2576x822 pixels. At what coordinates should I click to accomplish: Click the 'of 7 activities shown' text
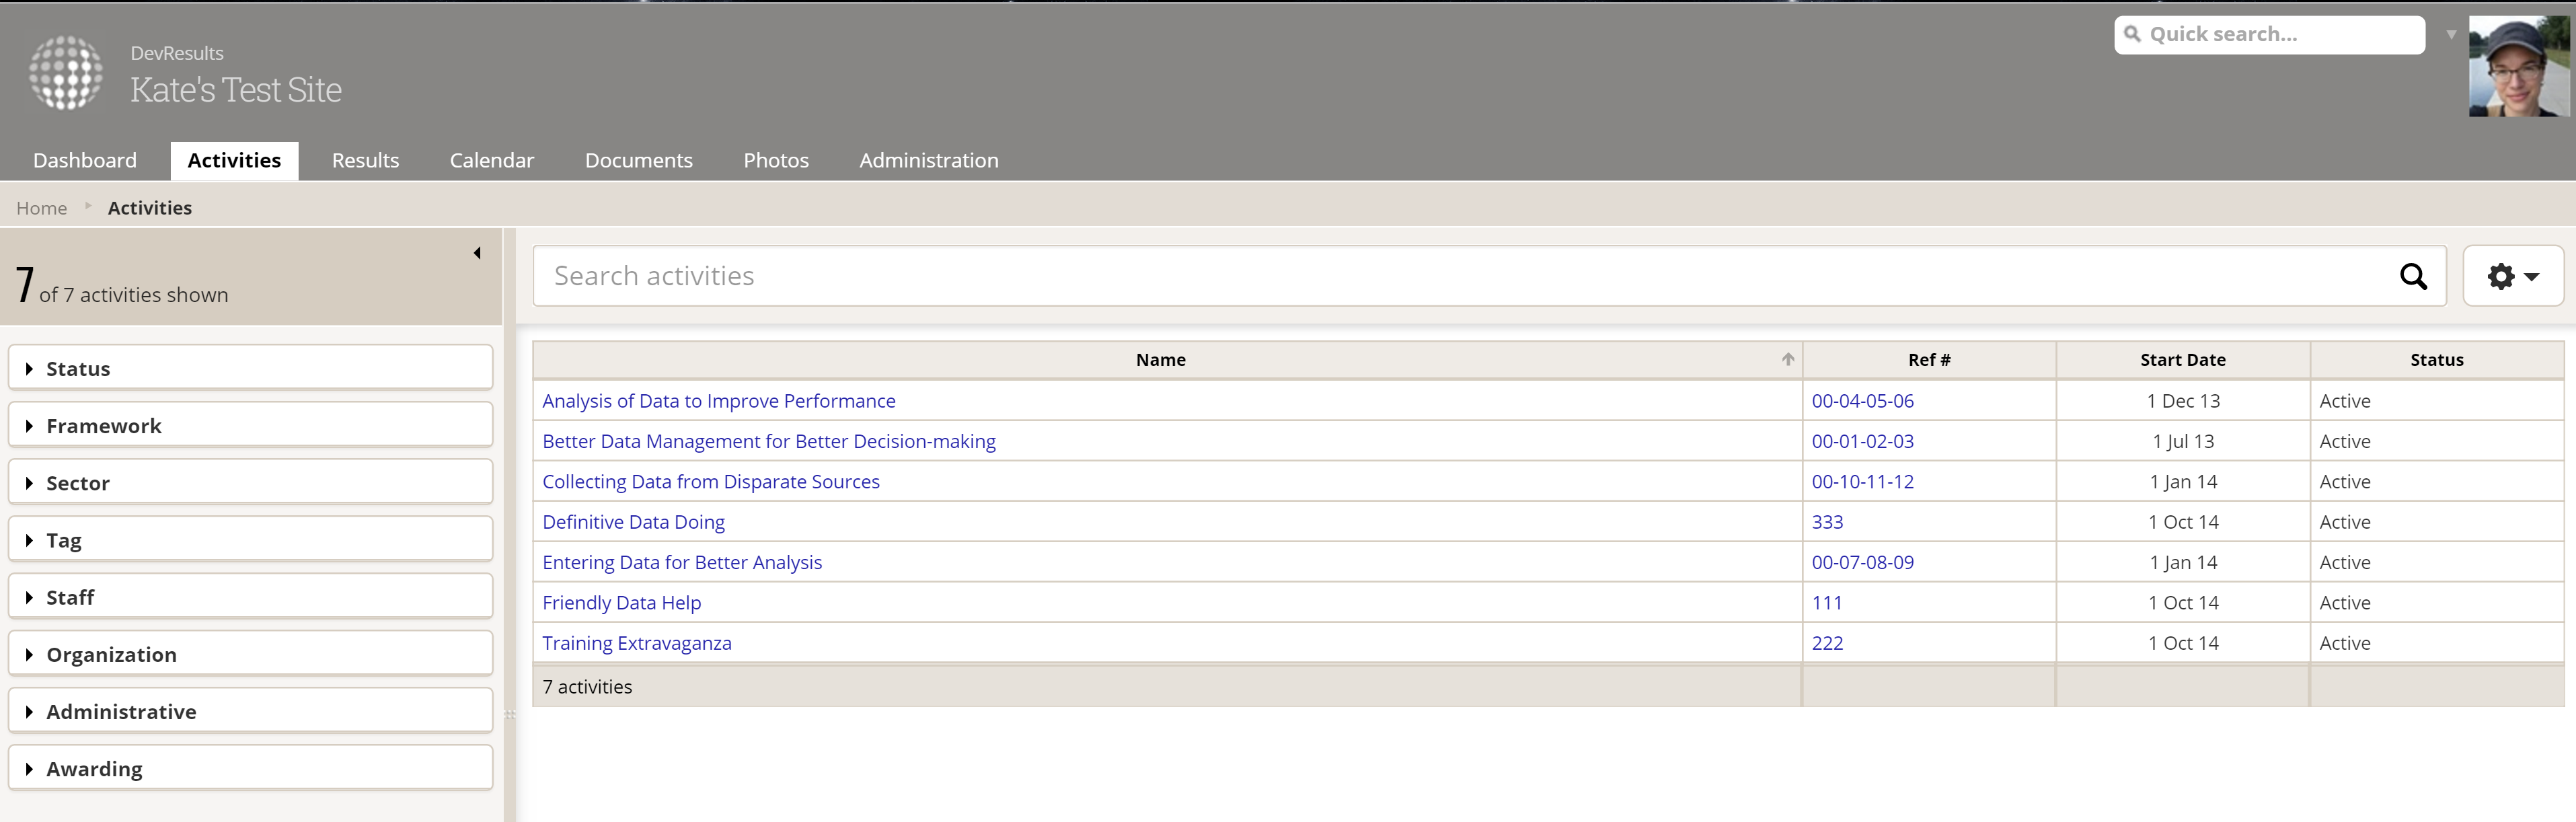click(x=134, y=295)
